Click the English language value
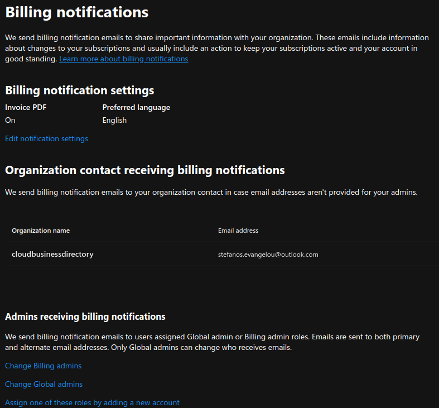 click(x=114, y=121)
